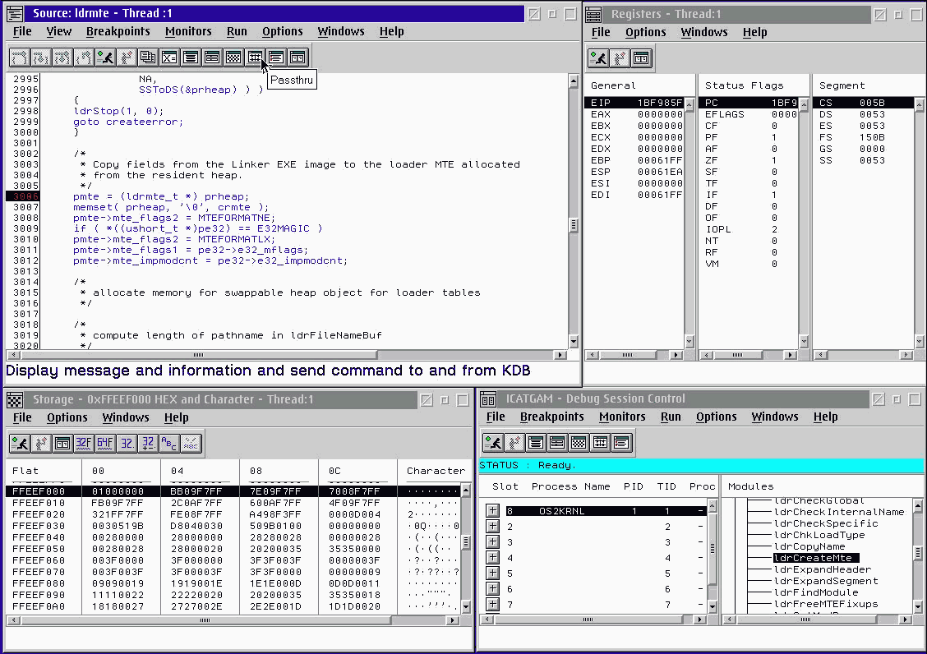
Task: Select ldrExpandHeader in the Modules tree
Action: [823, 569]
